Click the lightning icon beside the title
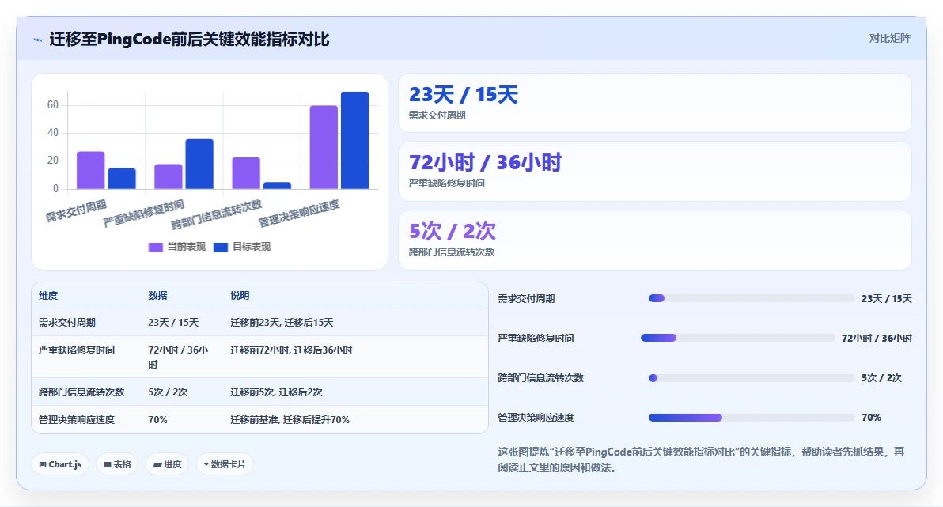This screenshot has width=943, height=507. (38, 40)
